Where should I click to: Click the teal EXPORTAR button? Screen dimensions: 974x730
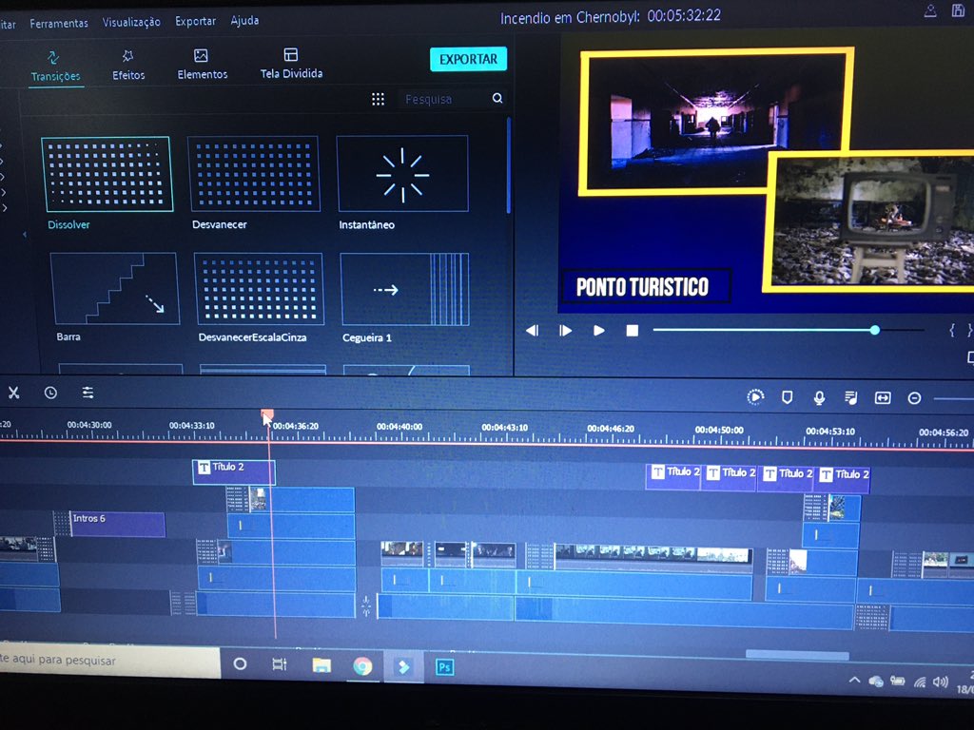468,59
